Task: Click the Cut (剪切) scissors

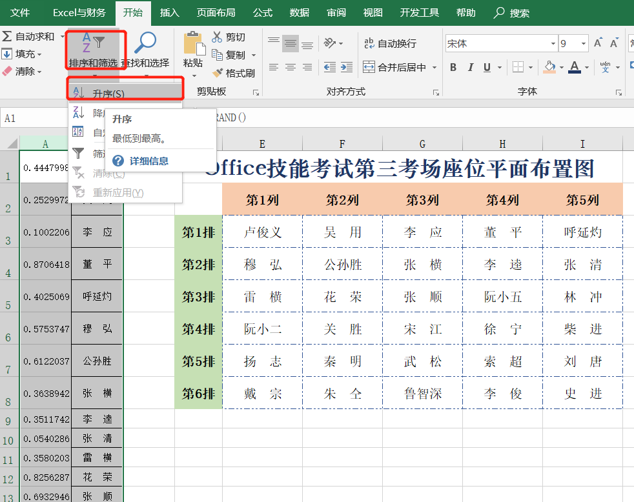Action: (x=217, y=37)
